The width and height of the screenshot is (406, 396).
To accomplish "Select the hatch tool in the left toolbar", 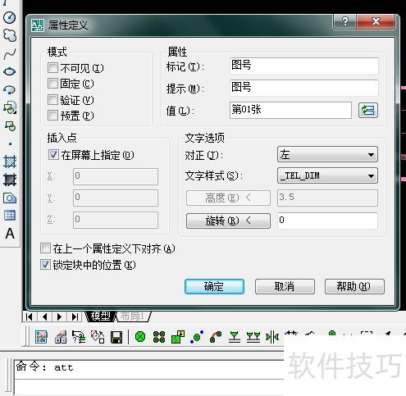I will click(x=10, y=162).
